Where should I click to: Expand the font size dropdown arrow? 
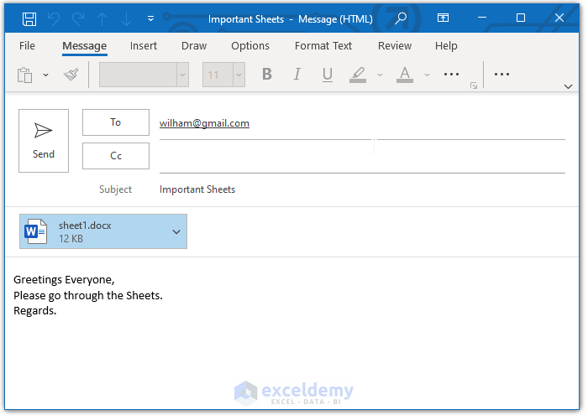(239, 75)
